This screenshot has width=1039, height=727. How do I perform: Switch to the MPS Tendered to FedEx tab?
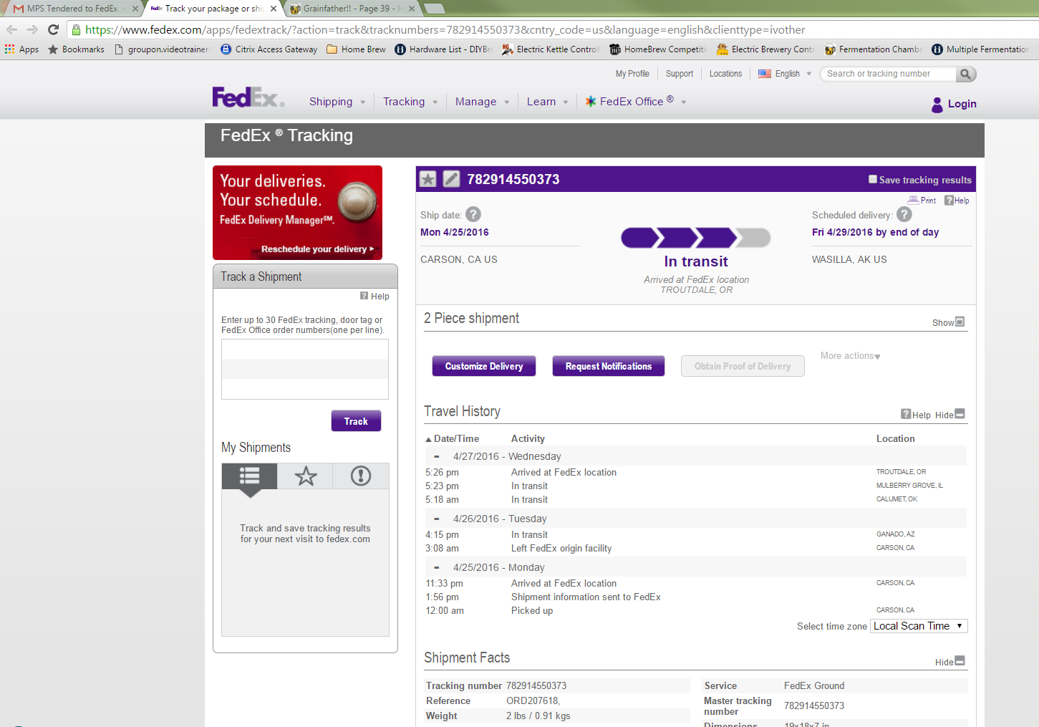[72, 9]
